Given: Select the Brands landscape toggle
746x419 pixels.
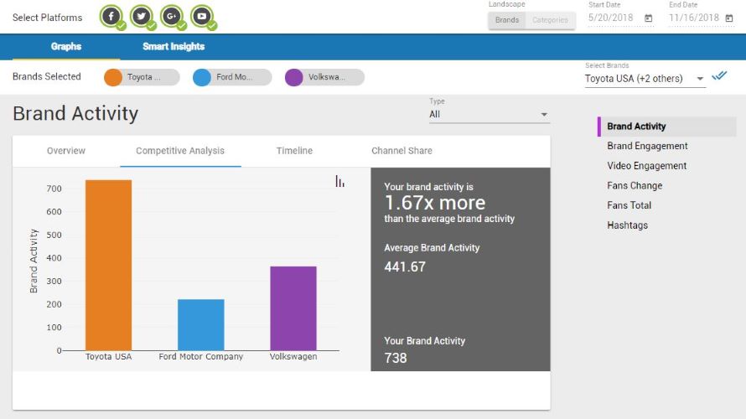Looking at the screenshot, I should click(x=506, y=20).
